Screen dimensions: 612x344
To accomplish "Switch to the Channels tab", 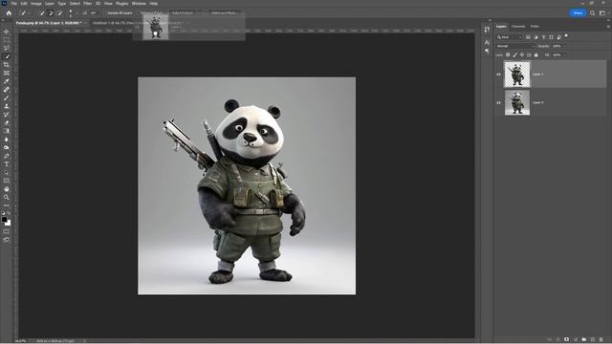I will pos(518,27).
